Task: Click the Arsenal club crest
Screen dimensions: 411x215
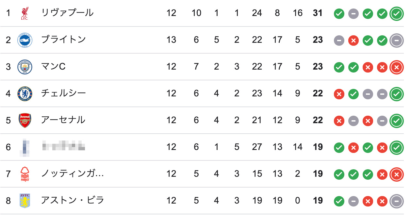Action: [25, 120]
